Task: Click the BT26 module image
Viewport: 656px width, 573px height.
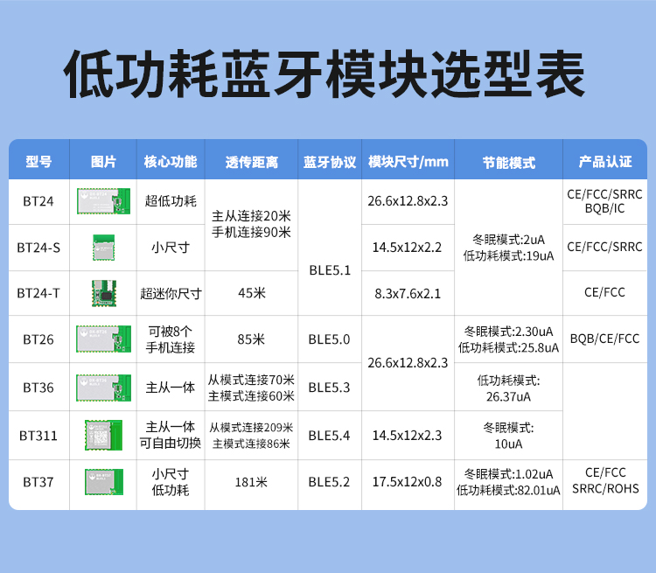Action: click(103, 339)
